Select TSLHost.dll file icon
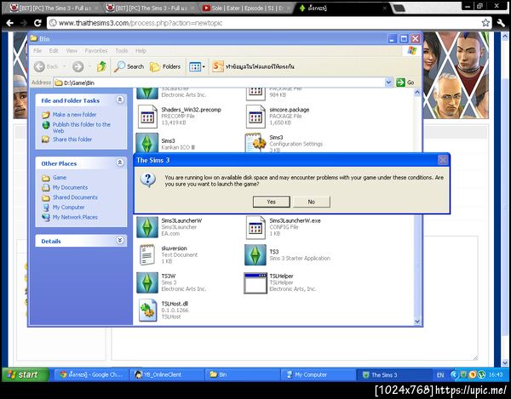The height and width of the screenshot is (399, 511). pyautogui.click(x=148, y=311)
